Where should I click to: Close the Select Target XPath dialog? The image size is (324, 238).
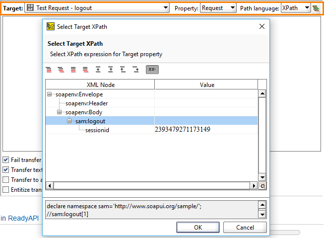pyautogui.click(x=262, y=26)
